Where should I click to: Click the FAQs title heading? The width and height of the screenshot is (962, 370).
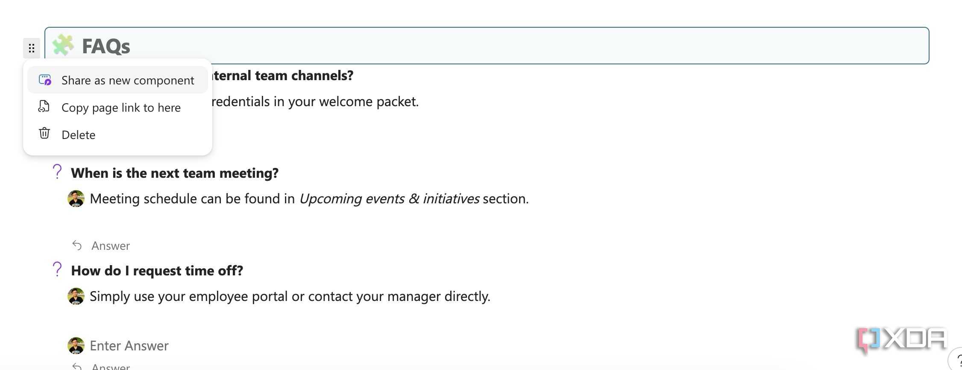[106, 46]
